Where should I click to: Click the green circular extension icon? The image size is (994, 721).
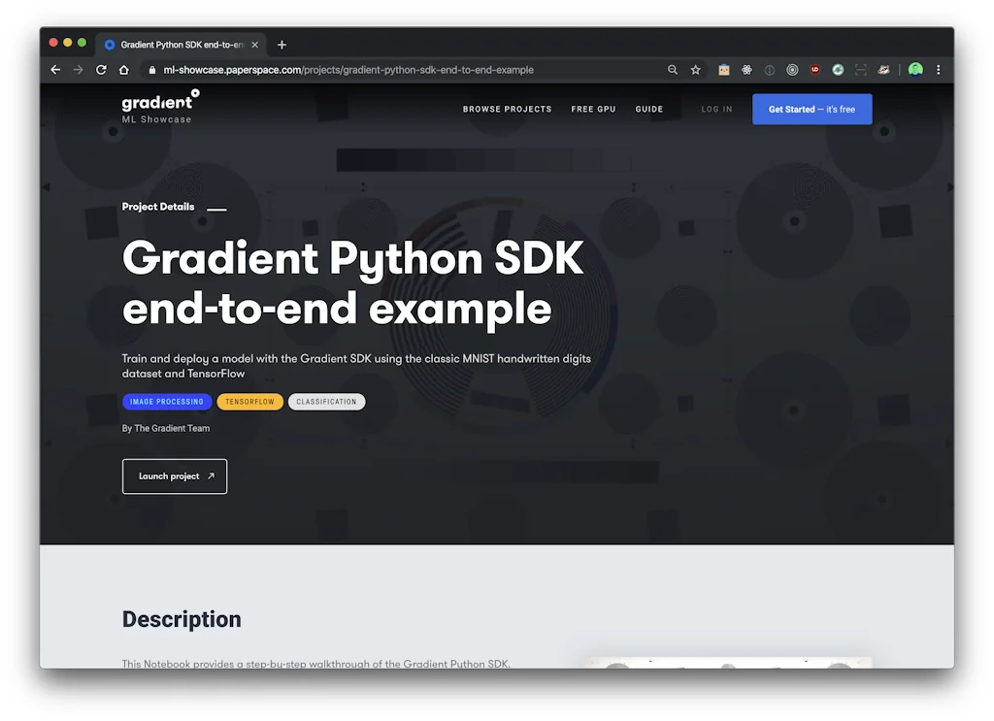click(x=838, y=70)
